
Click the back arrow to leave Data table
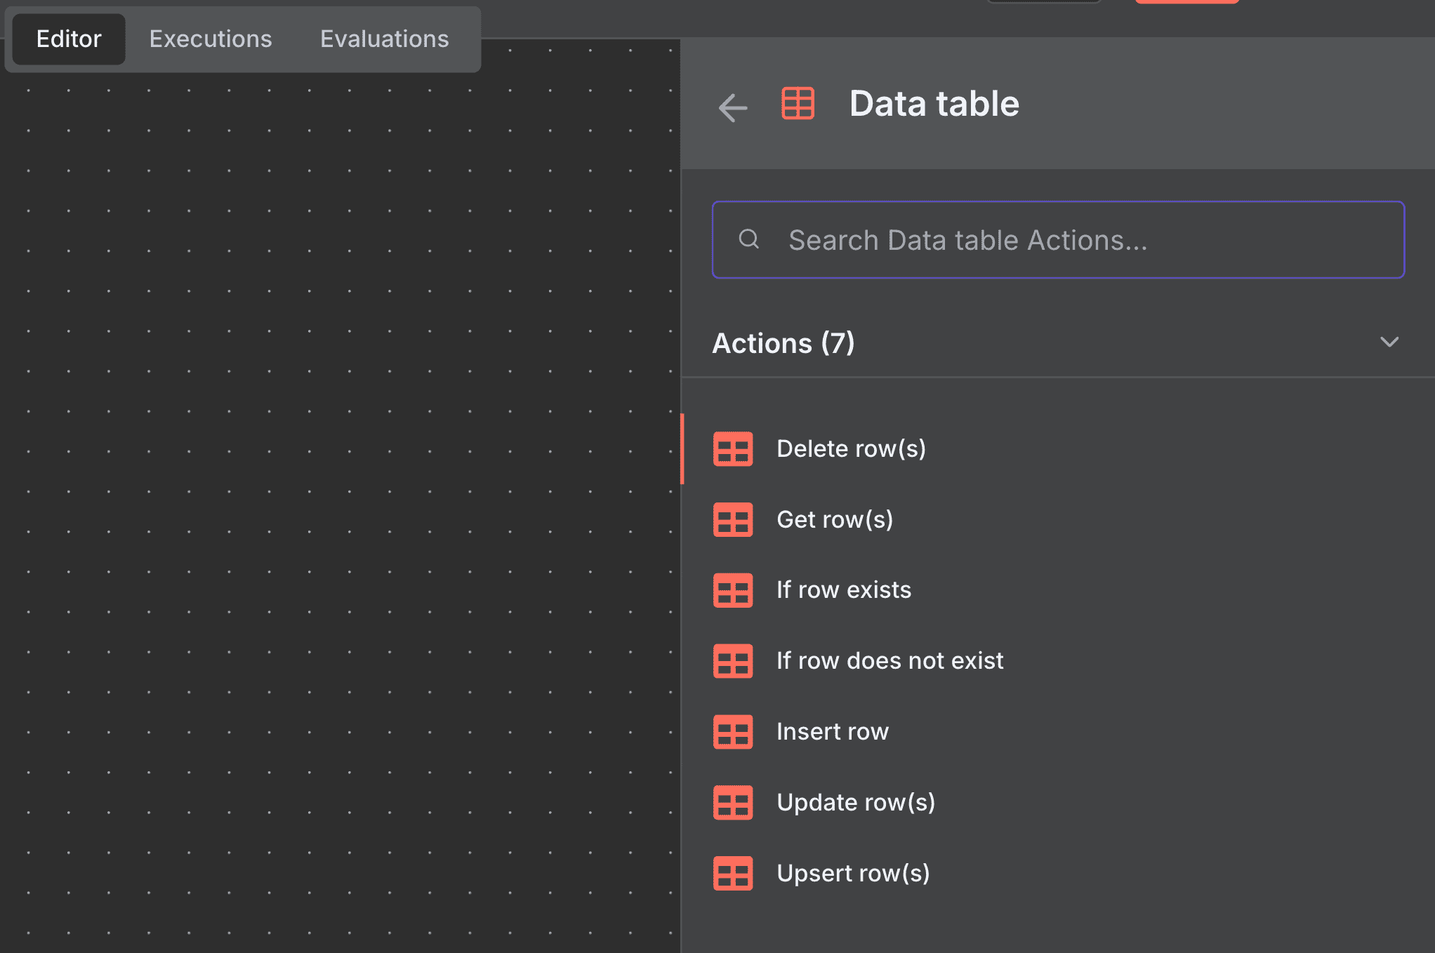(732, 107)
